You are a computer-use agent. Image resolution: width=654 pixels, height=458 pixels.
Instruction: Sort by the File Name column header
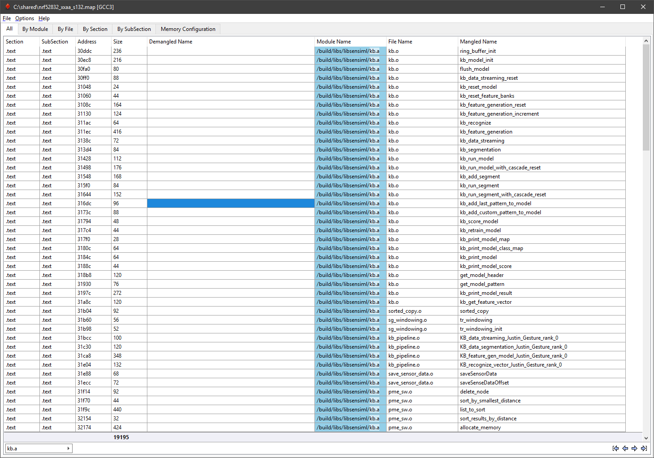(422, 42)
